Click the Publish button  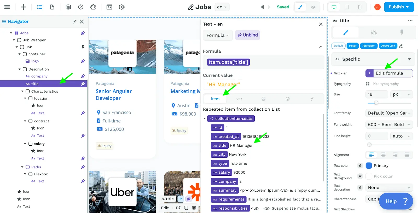[399, 7]
